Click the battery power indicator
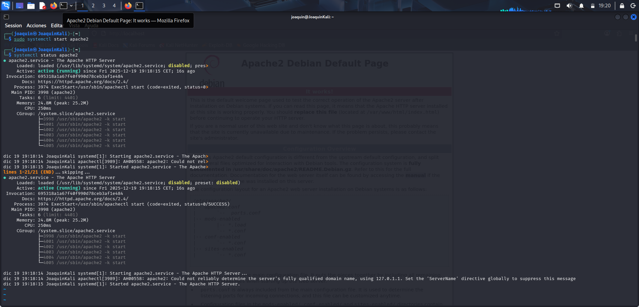Image resolution: width=639 pixels, height=307 pixels. coord(592,6)
